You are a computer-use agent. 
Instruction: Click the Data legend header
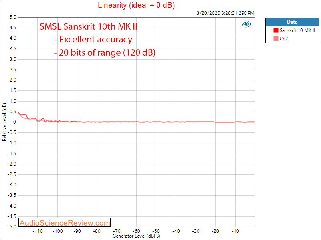coord(292,22)
